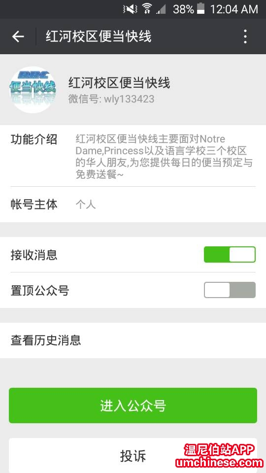This screenshot has height=473, width=266.
Task: Enable the 置顶公众号 switch
Action: pos(230,290)
